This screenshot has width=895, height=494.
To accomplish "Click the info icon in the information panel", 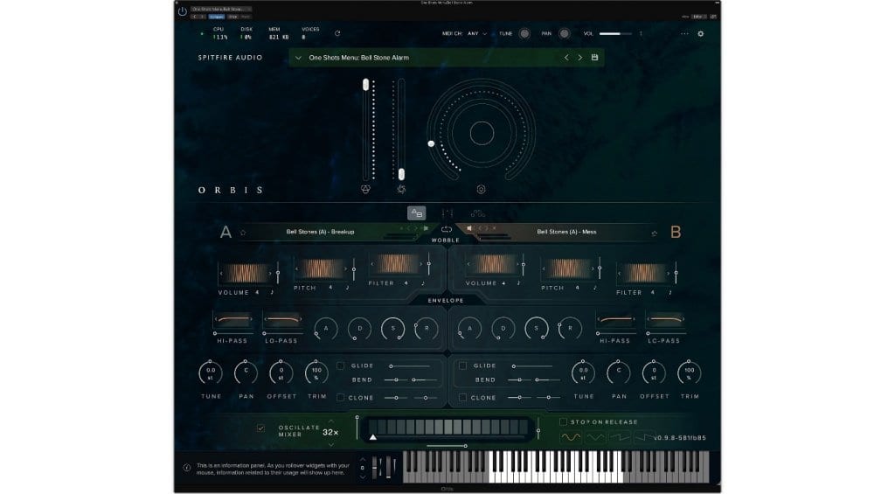I will [187, 468].
